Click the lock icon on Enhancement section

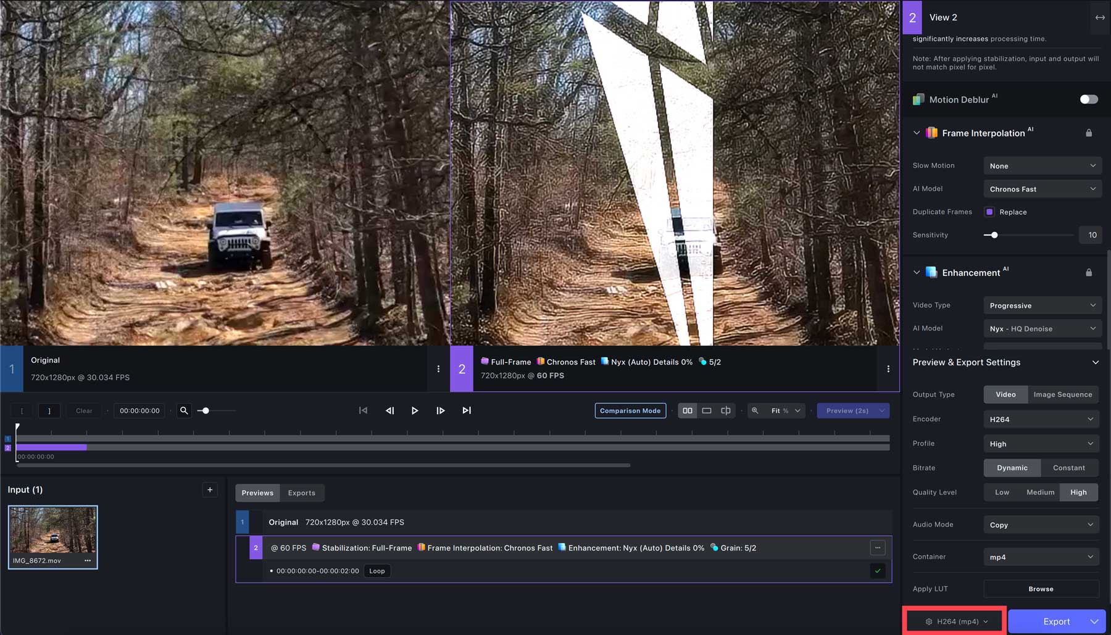coord(1089,272)
